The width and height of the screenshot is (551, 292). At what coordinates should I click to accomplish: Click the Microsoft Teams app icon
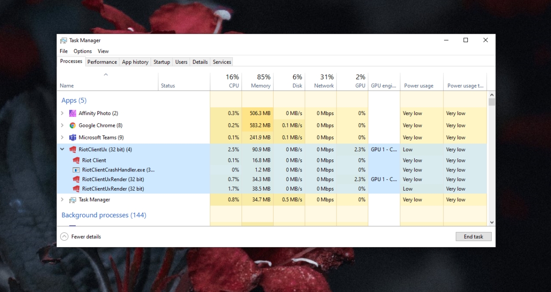point(73,138)
